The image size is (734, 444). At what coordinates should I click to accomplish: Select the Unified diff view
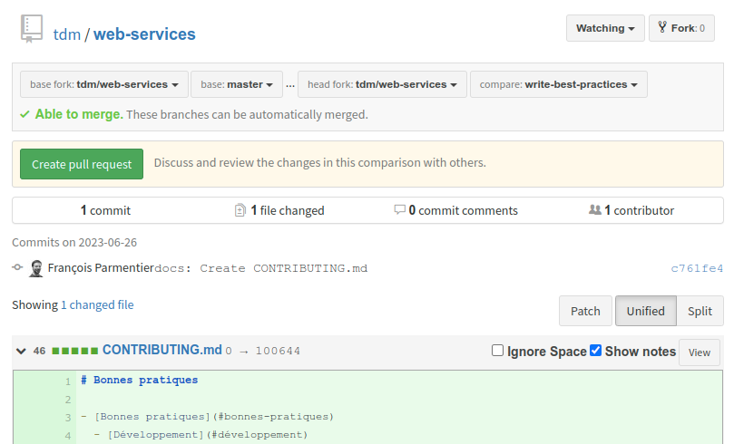[645, 311]
